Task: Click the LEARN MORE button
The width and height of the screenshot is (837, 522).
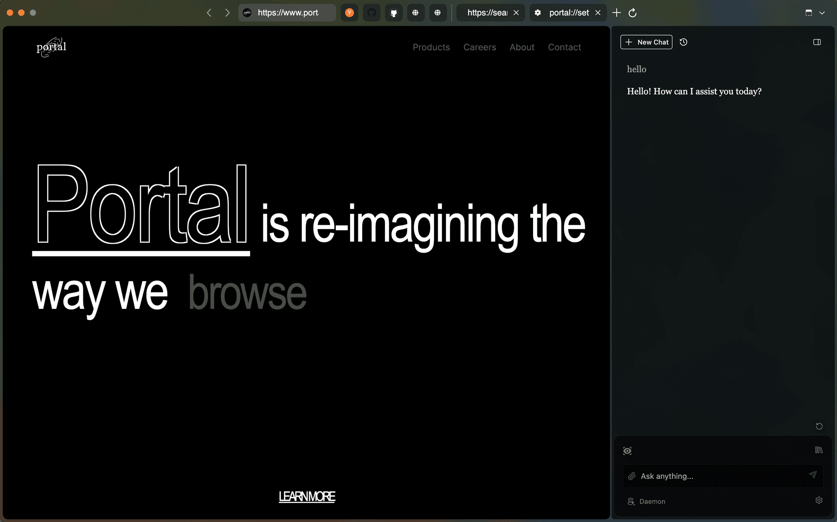Action: coord(307,495)
